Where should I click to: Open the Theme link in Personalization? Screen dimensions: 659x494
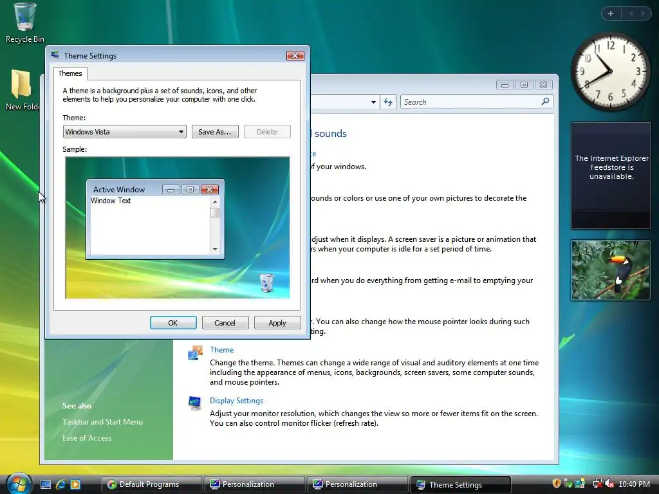click(221, 349)
